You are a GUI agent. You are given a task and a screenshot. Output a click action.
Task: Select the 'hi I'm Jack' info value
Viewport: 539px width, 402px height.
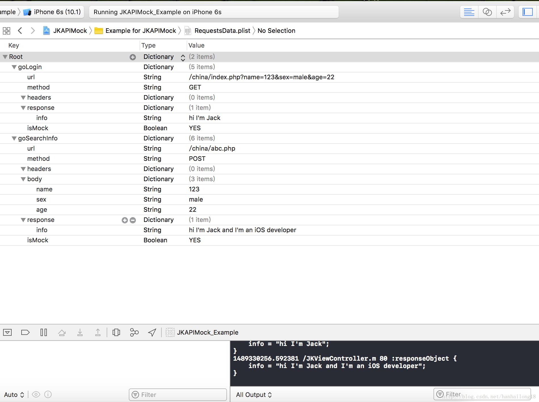(x=205, y=118)
